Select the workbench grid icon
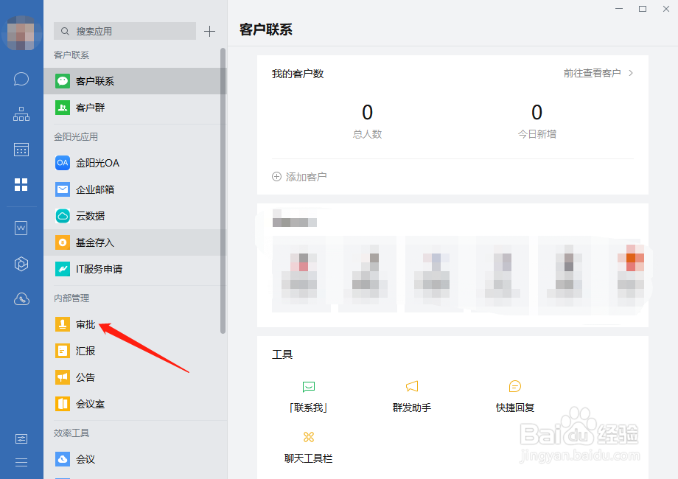The width and height of the screenshot is (678, 479). point(21,185)
